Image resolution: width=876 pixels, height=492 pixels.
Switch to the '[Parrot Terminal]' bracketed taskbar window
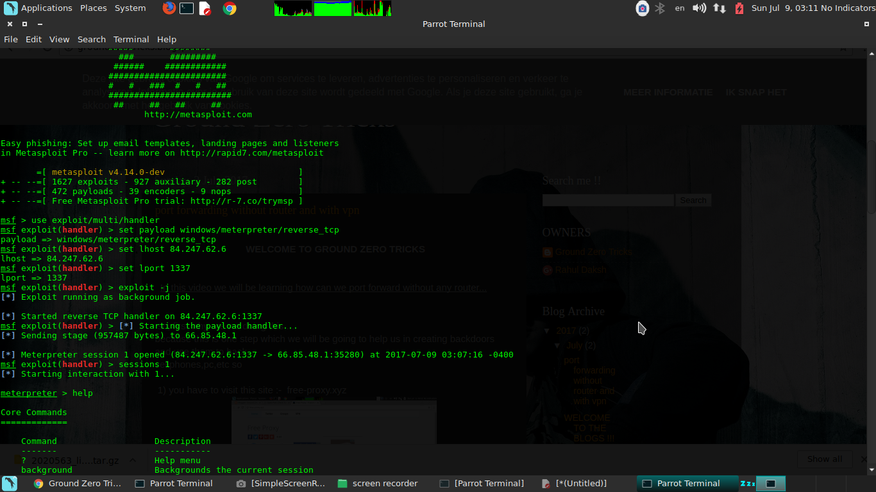pos(484,484)
